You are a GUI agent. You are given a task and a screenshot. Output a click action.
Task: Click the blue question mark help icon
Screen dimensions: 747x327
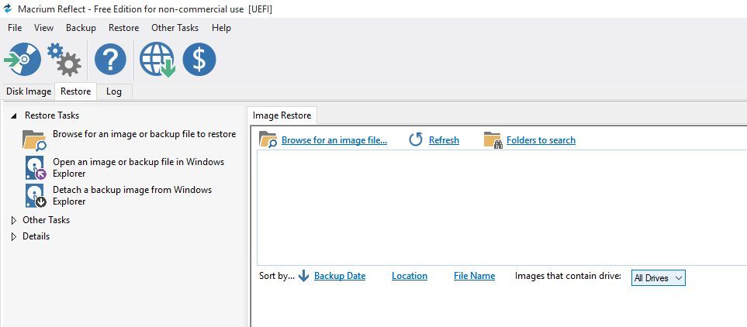point(110,60)
